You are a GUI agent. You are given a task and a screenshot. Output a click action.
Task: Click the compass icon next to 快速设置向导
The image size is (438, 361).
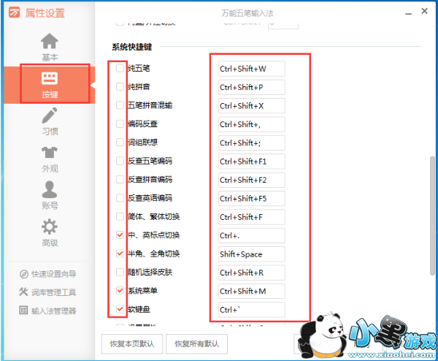(x=24, y=274)
